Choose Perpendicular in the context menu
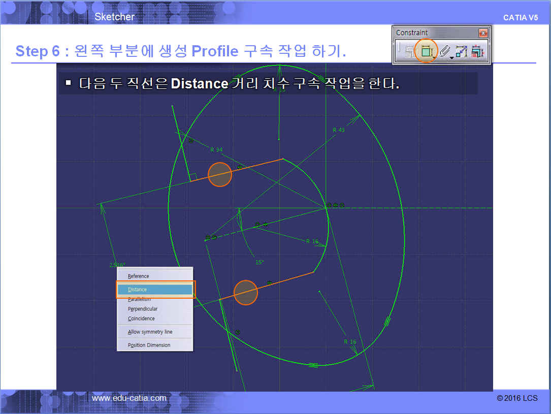Screen dimensions: 551x414 [143, 309]
